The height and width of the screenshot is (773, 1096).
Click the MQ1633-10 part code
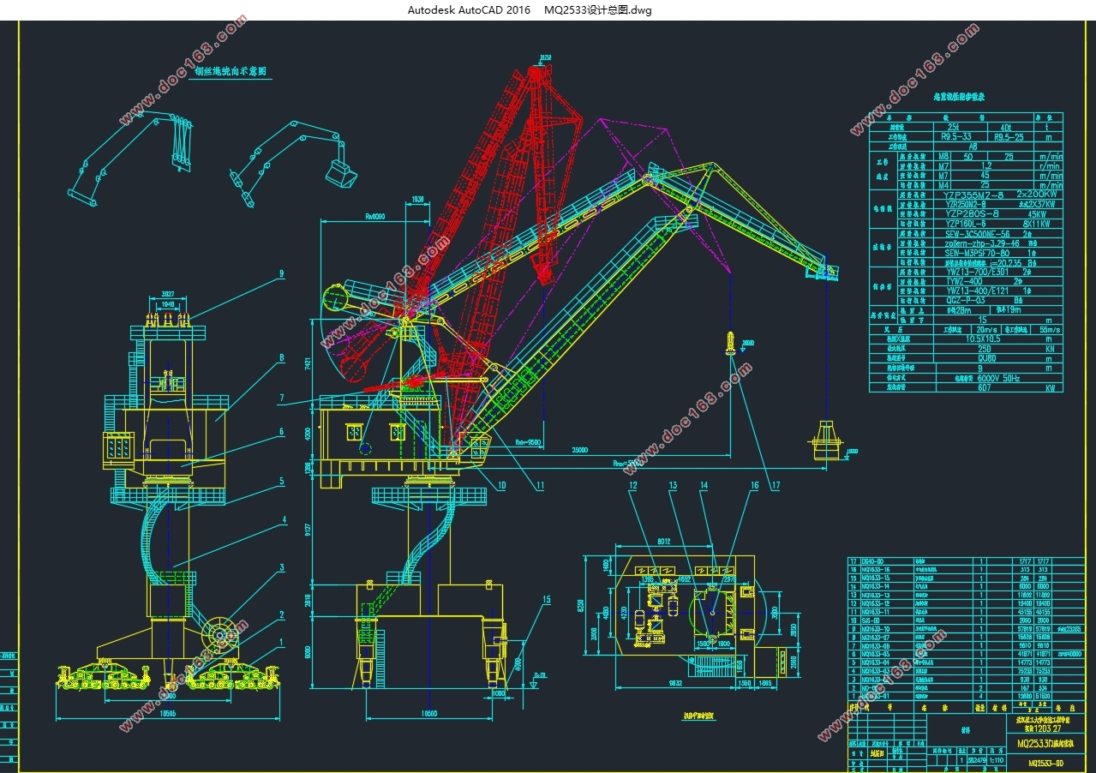pyautogui.click(x=876, y=629)
